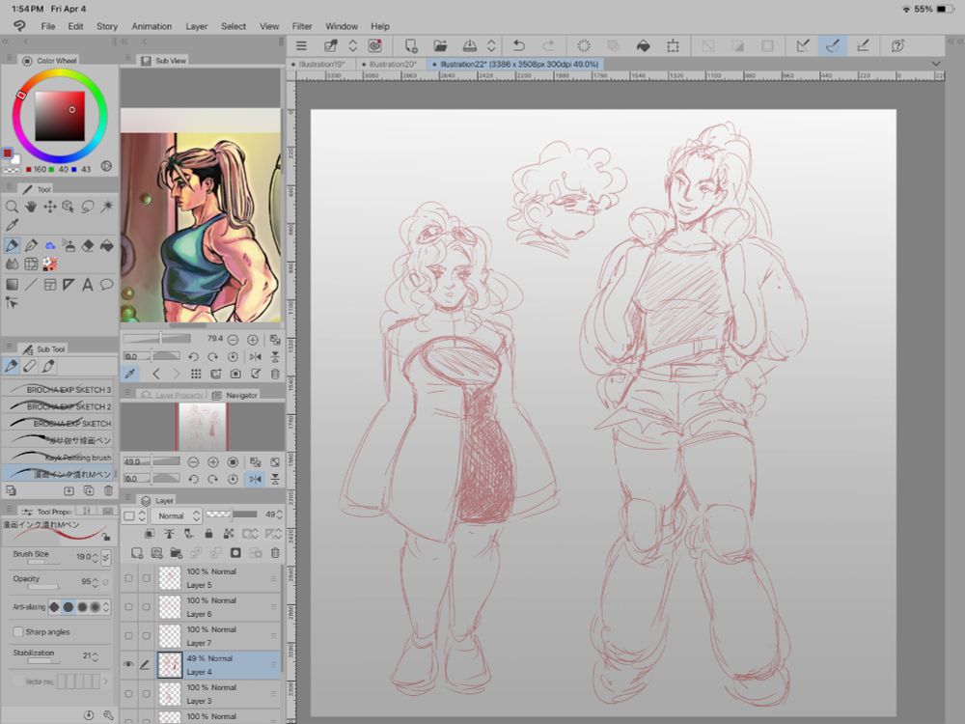Open the Animation menu
Viewport: 965px width, 724px height.
pyautogui.click(x=152, y=26)
